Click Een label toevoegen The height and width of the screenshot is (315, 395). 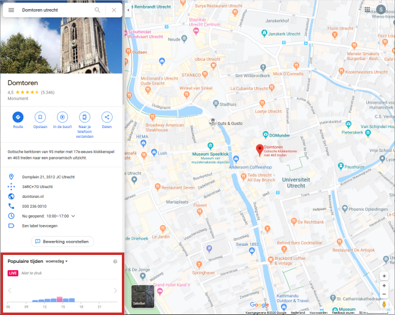coord(40,226)
